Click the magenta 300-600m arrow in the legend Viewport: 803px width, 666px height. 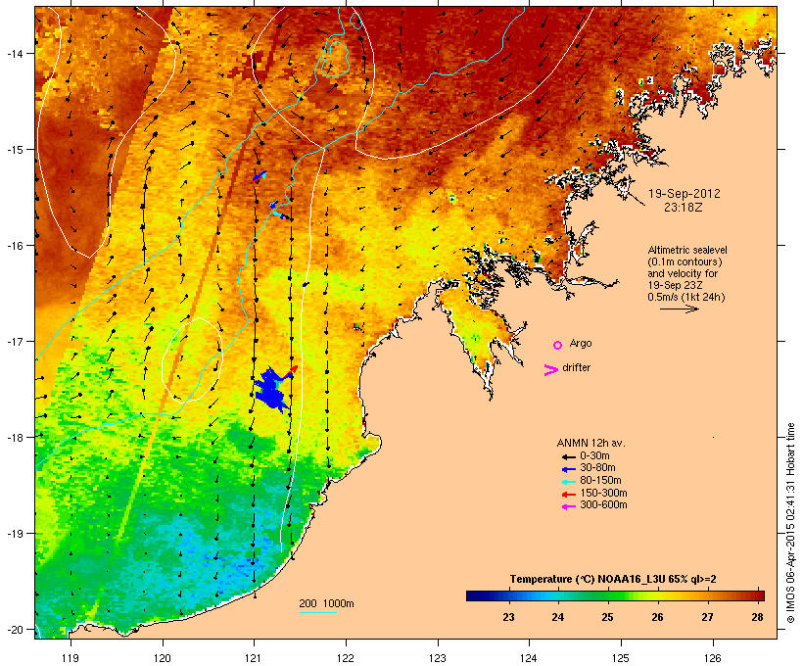click(569, 506)
